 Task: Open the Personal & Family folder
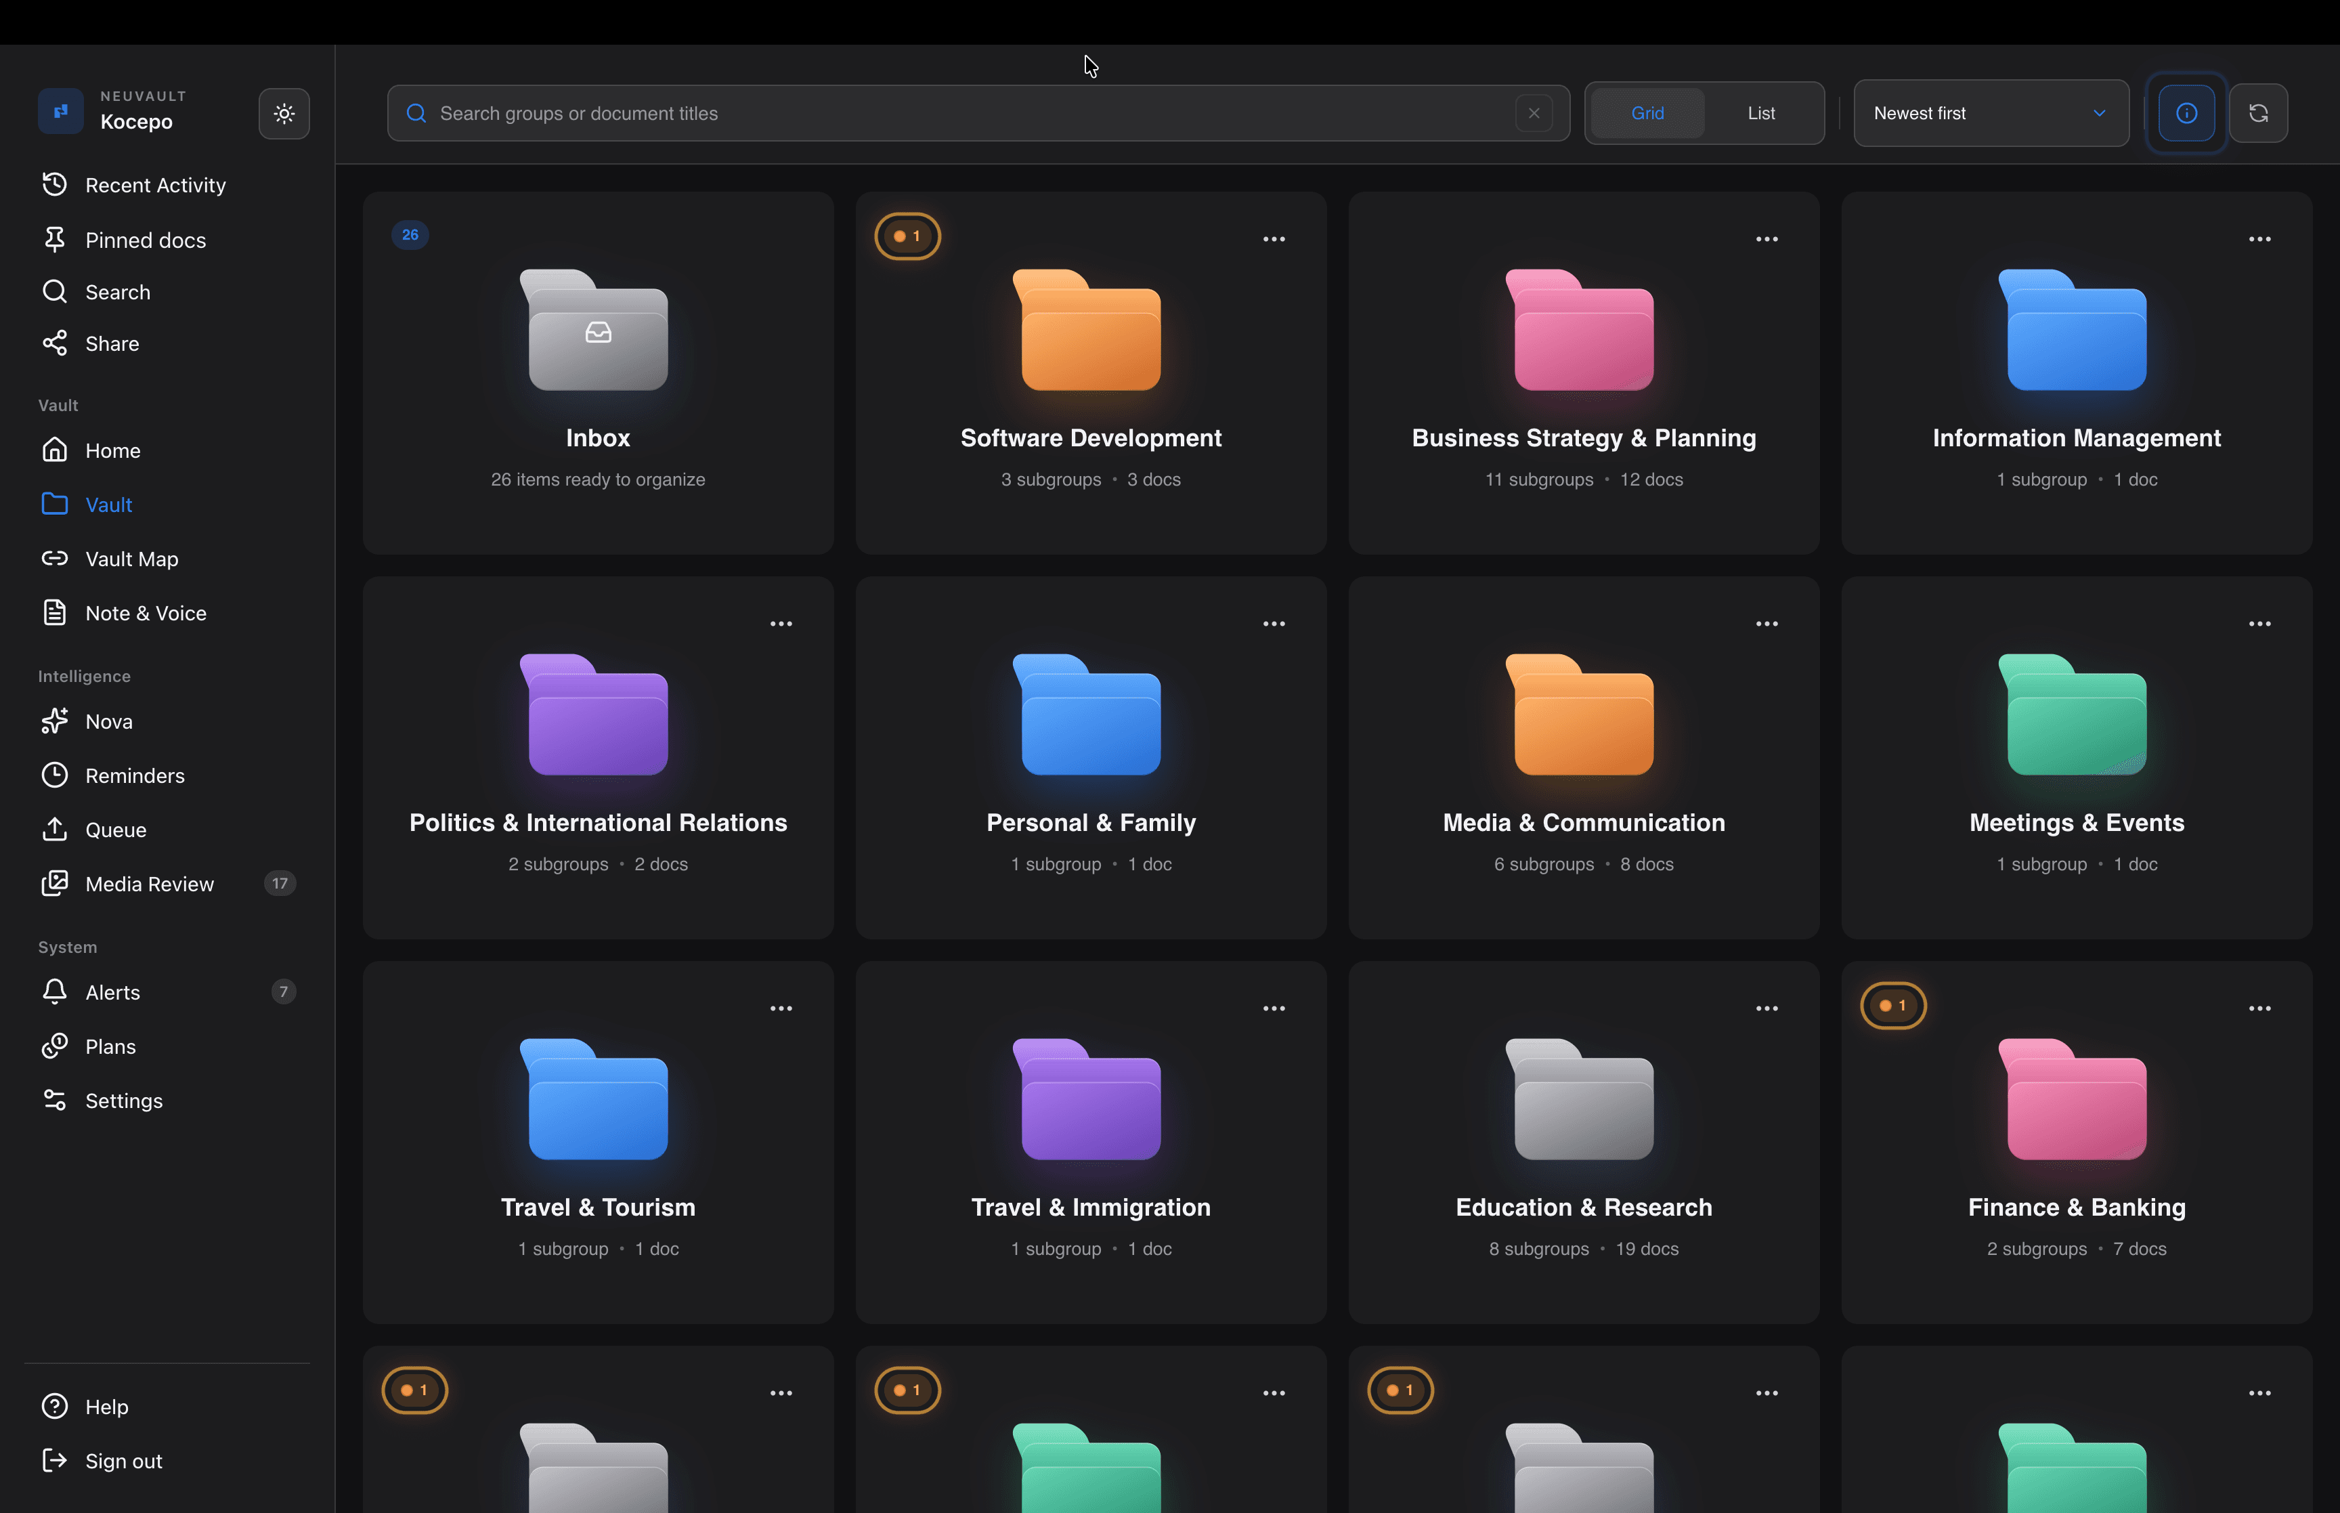[x=1091, y=757]
